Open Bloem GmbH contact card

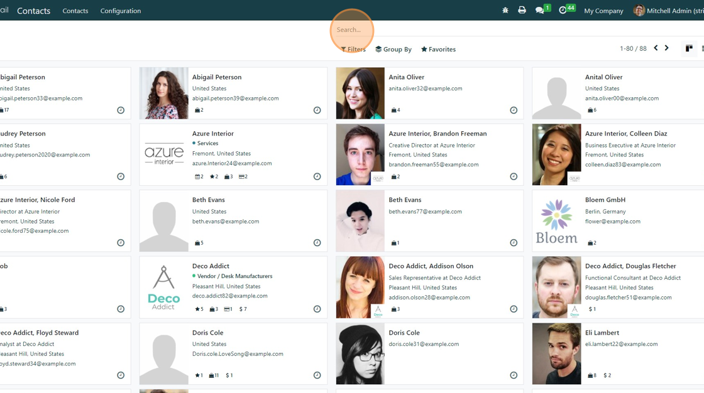[x=618, y=221]
